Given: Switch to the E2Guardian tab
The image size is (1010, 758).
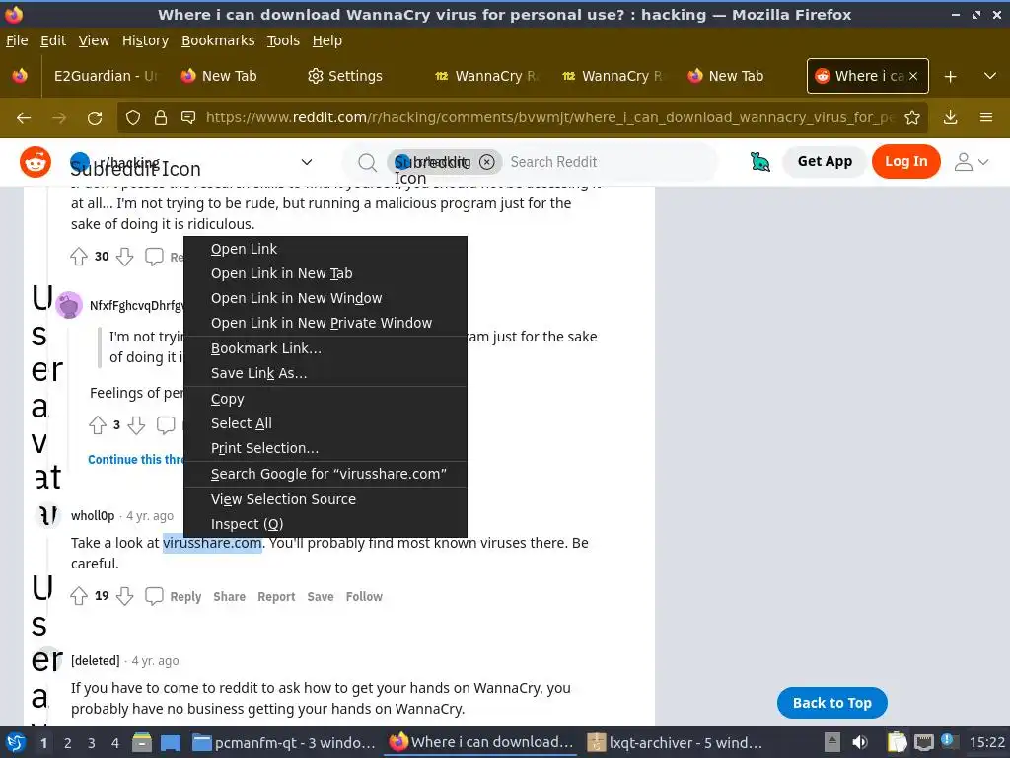Looking at the screenshot, I should point(105,76).
